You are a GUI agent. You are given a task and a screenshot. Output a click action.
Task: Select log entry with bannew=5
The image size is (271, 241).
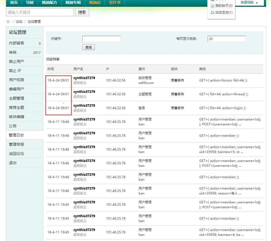pyautogui.click(x=155, y=149)
